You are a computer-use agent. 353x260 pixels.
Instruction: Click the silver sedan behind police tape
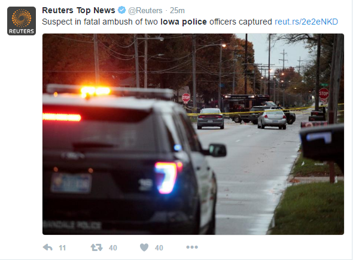[x=272, y=119]
